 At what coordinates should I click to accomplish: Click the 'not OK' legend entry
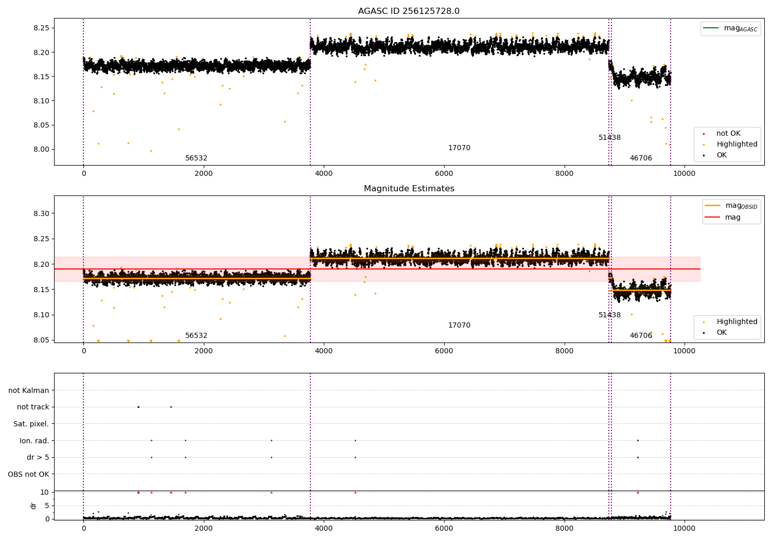pyautogui.click(x=728, y=134)
